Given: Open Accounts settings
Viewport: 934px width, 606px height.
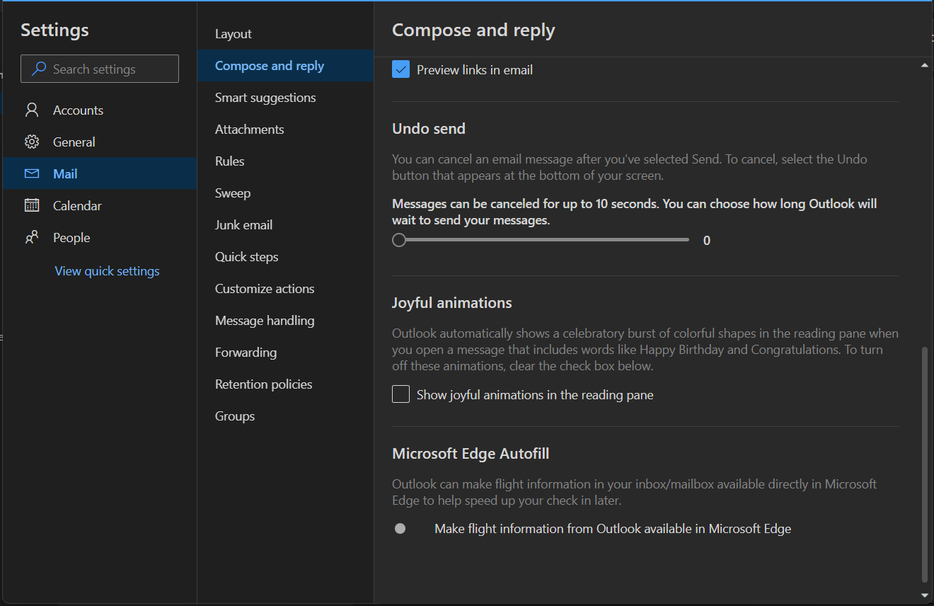Looking at the screenshot, I should tap(100, 110).
